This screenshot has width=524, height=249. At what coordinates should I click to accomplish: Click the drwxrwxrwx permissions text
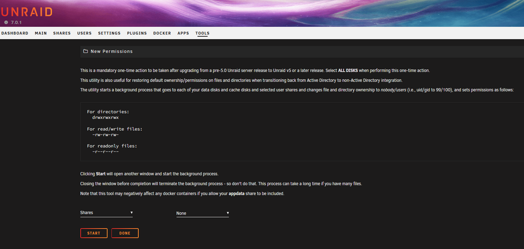pyautogui.click(x=106, y=118)
